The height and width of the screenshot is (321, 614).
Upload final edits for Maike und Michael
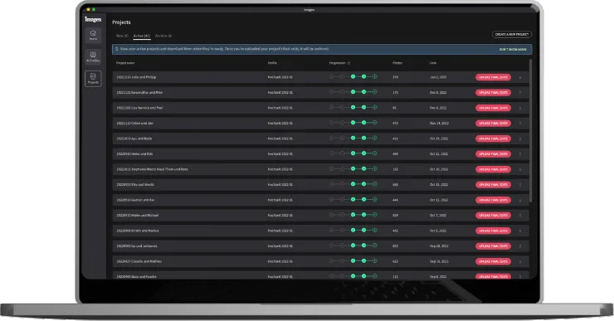tap(493, 216)
